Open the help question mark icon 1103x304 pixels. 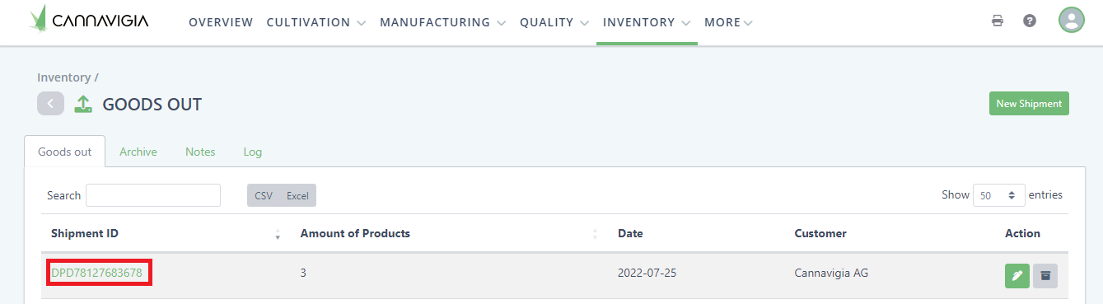pyautogui.click(x=1030, y=21)
